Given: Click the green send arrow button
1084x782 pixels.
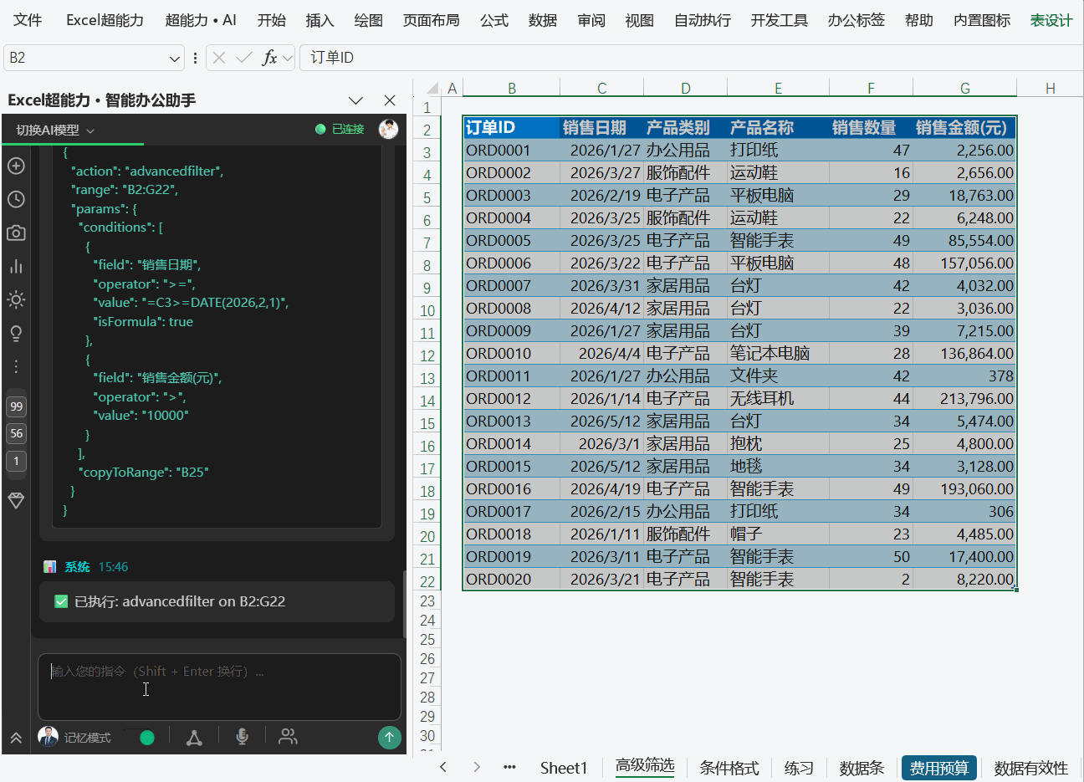Looking at the screenshot, I should [x=389, y=737].
